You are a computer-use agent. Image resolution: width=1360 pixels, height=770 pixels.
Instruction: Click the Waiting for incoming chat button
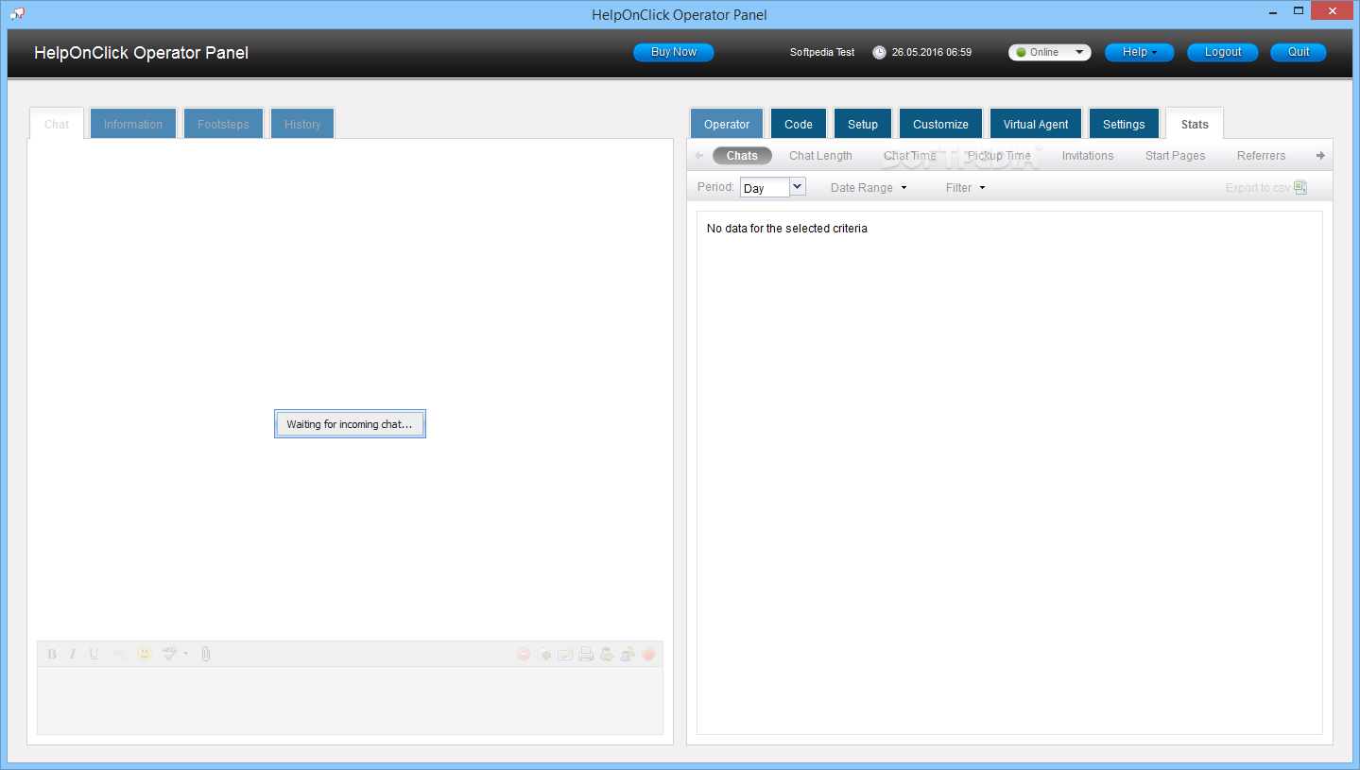[350, 424]
